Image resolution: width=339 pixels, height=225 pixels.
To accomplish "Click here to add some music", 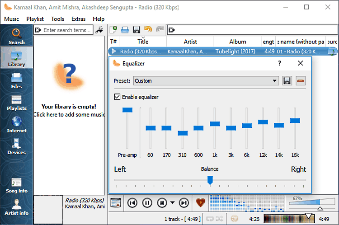I will pos(69,115).
